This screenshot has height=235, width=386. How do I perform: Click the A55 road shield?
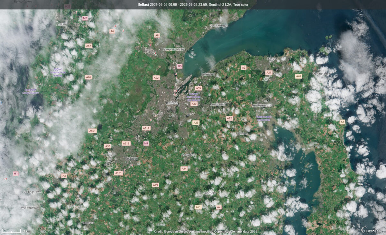coord(198,88)
